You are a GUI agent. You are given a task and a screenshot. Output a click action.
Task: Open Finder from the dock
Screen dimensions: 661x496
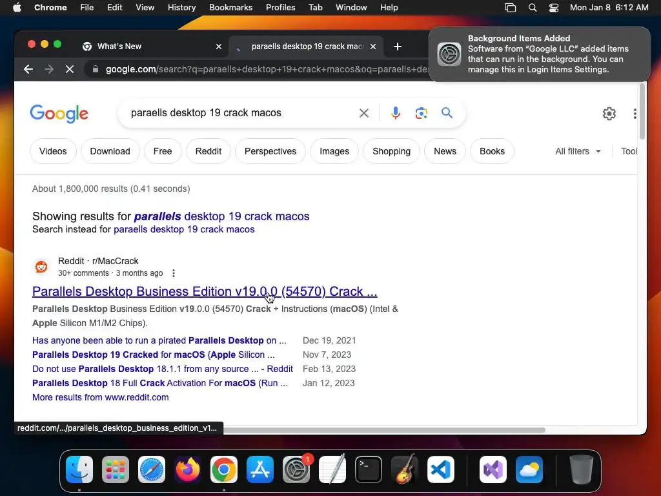point(79,470)
